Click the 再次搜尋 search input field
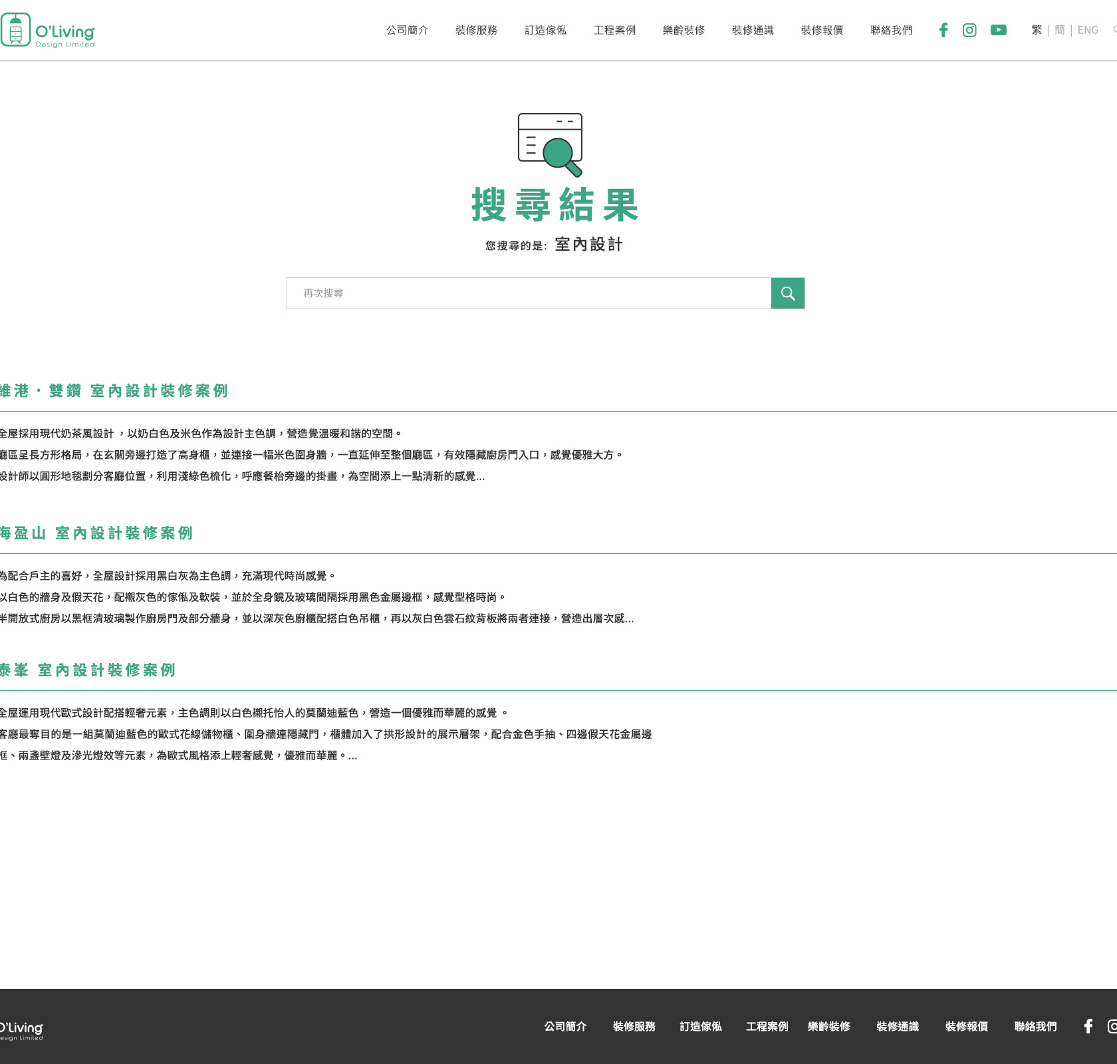 coord(529,293)
